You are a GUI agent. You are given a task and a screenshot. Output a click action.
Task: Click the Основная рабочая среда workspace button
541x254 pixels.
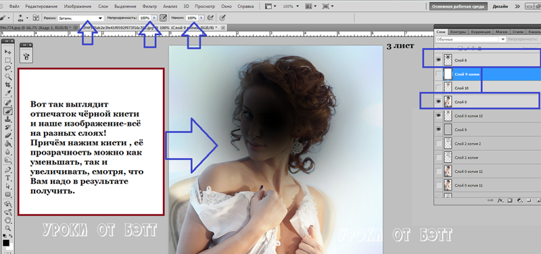click(x=458, y=6)
